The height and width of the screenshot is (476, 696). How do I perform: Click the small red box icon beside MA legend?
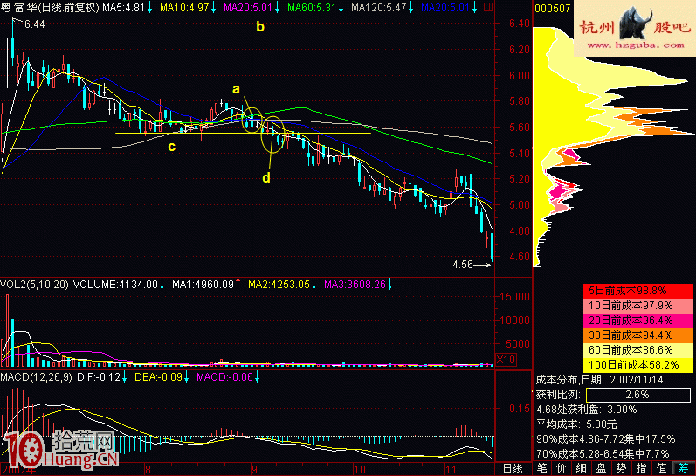tap(486, 9)
